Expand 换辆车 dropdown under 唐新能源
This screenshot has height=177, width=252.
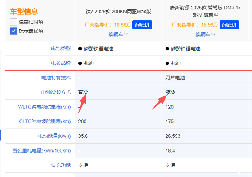click(205, 35)
